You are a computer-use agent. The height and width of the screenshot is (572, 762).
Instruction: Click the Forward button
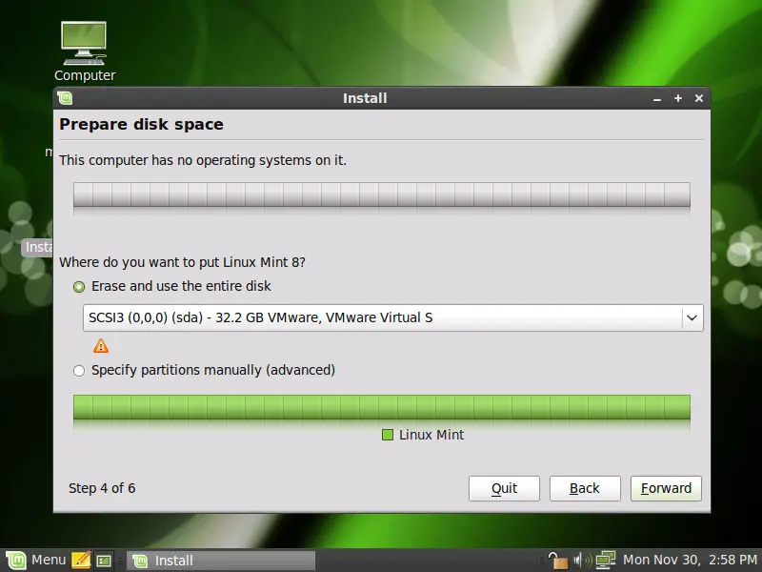click(x=666, y=488)
